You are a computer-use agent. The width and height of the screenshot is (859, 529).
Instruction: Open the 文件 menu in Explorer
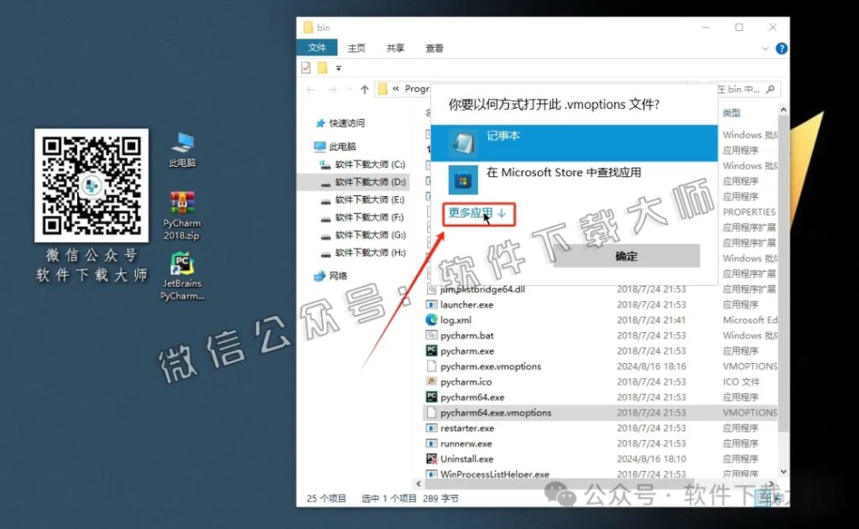(x=317, y=48)
